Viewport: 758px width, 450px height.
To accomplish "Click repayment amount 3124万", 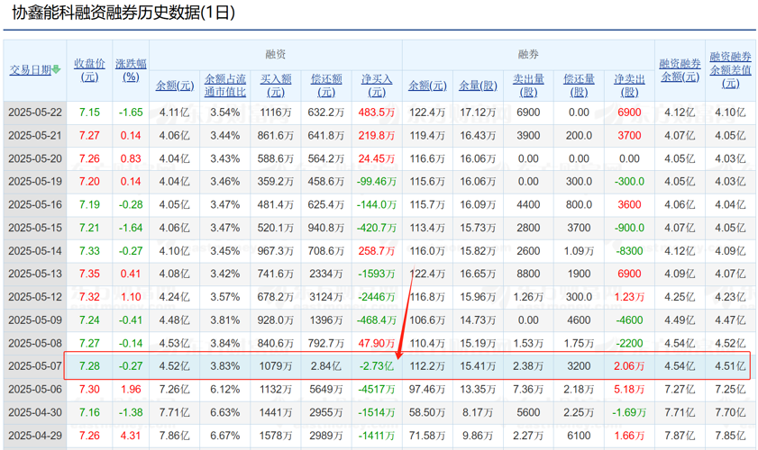I will click(x=326, y=297).
